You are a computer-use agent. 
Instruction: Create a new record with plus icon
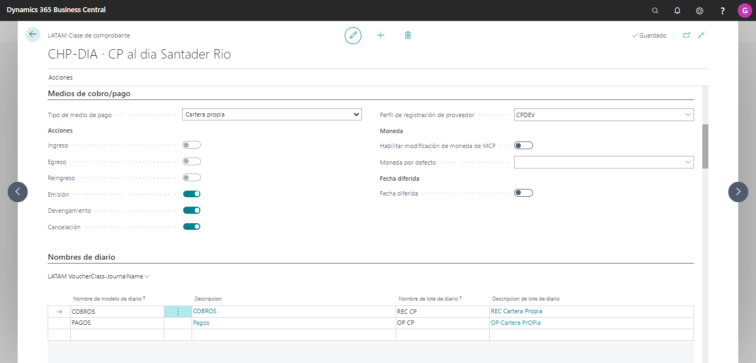click(381, 35)
